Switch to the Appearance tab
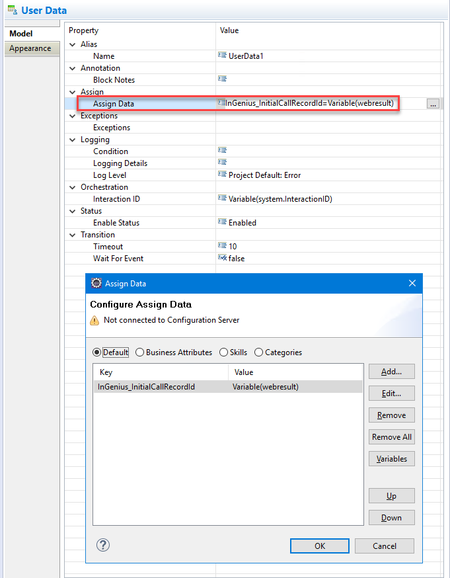450x578 pixels. point(30,48)
